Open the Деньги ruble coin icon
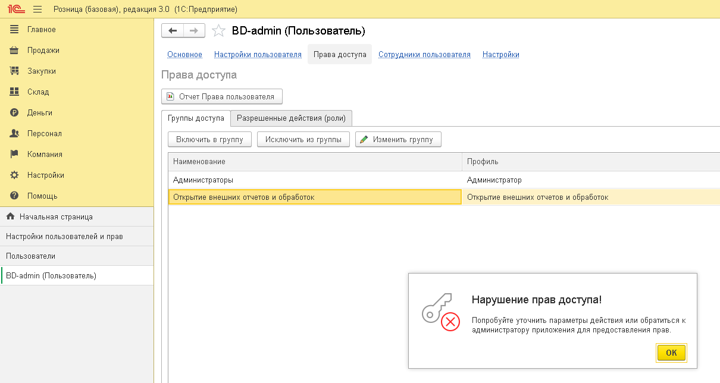This screenshot has width=720, height=383. (15, 113)
